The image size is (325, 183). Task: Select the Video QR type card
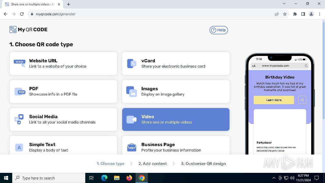coord(176,119)
